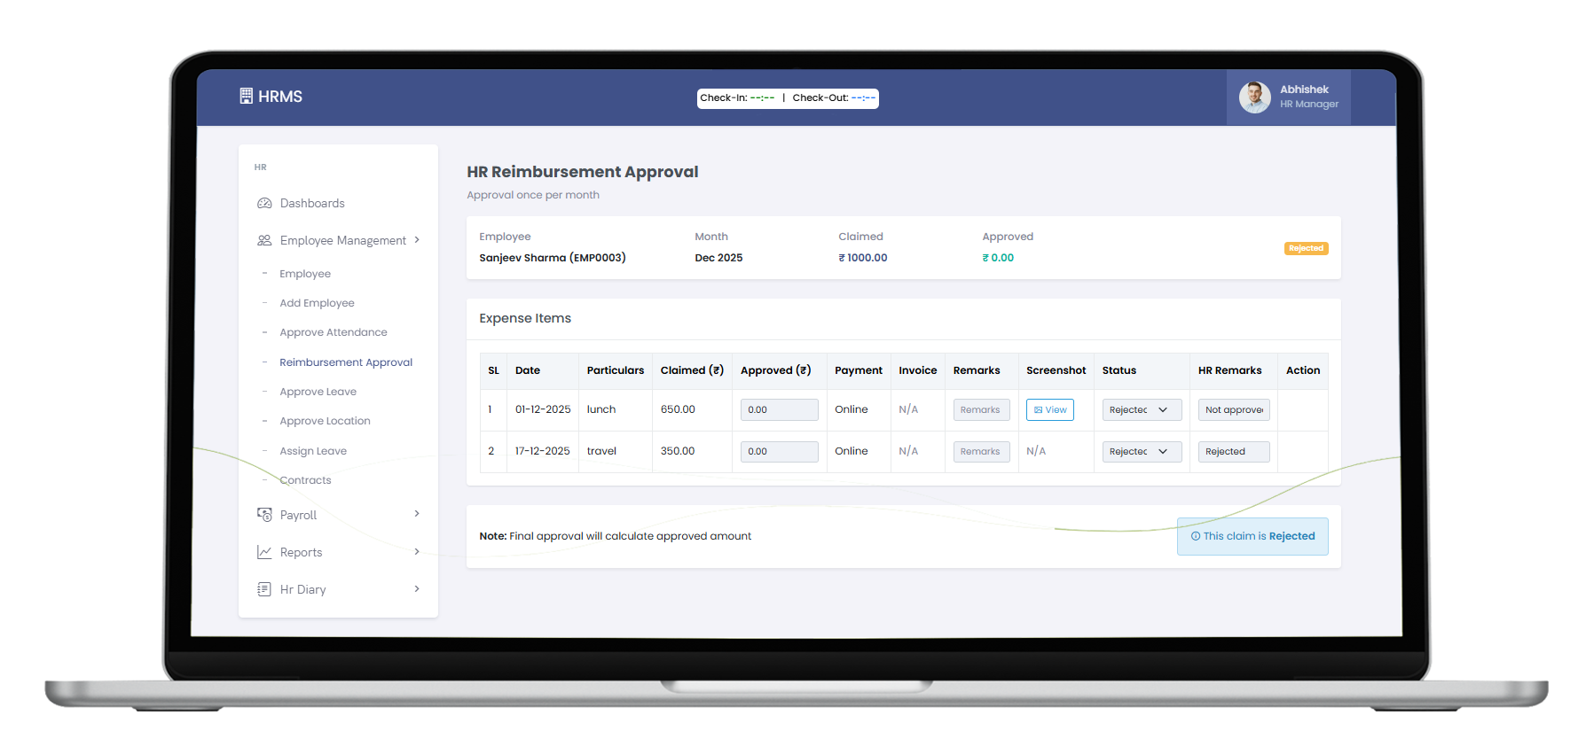Click the This claim is Rejected button
The image size is (1570, 739).
[x=1252, y=536]
